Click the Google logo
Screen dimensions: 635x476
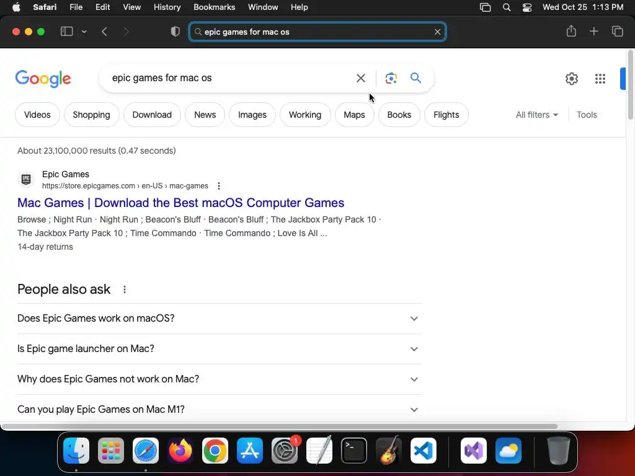(43, 79)
